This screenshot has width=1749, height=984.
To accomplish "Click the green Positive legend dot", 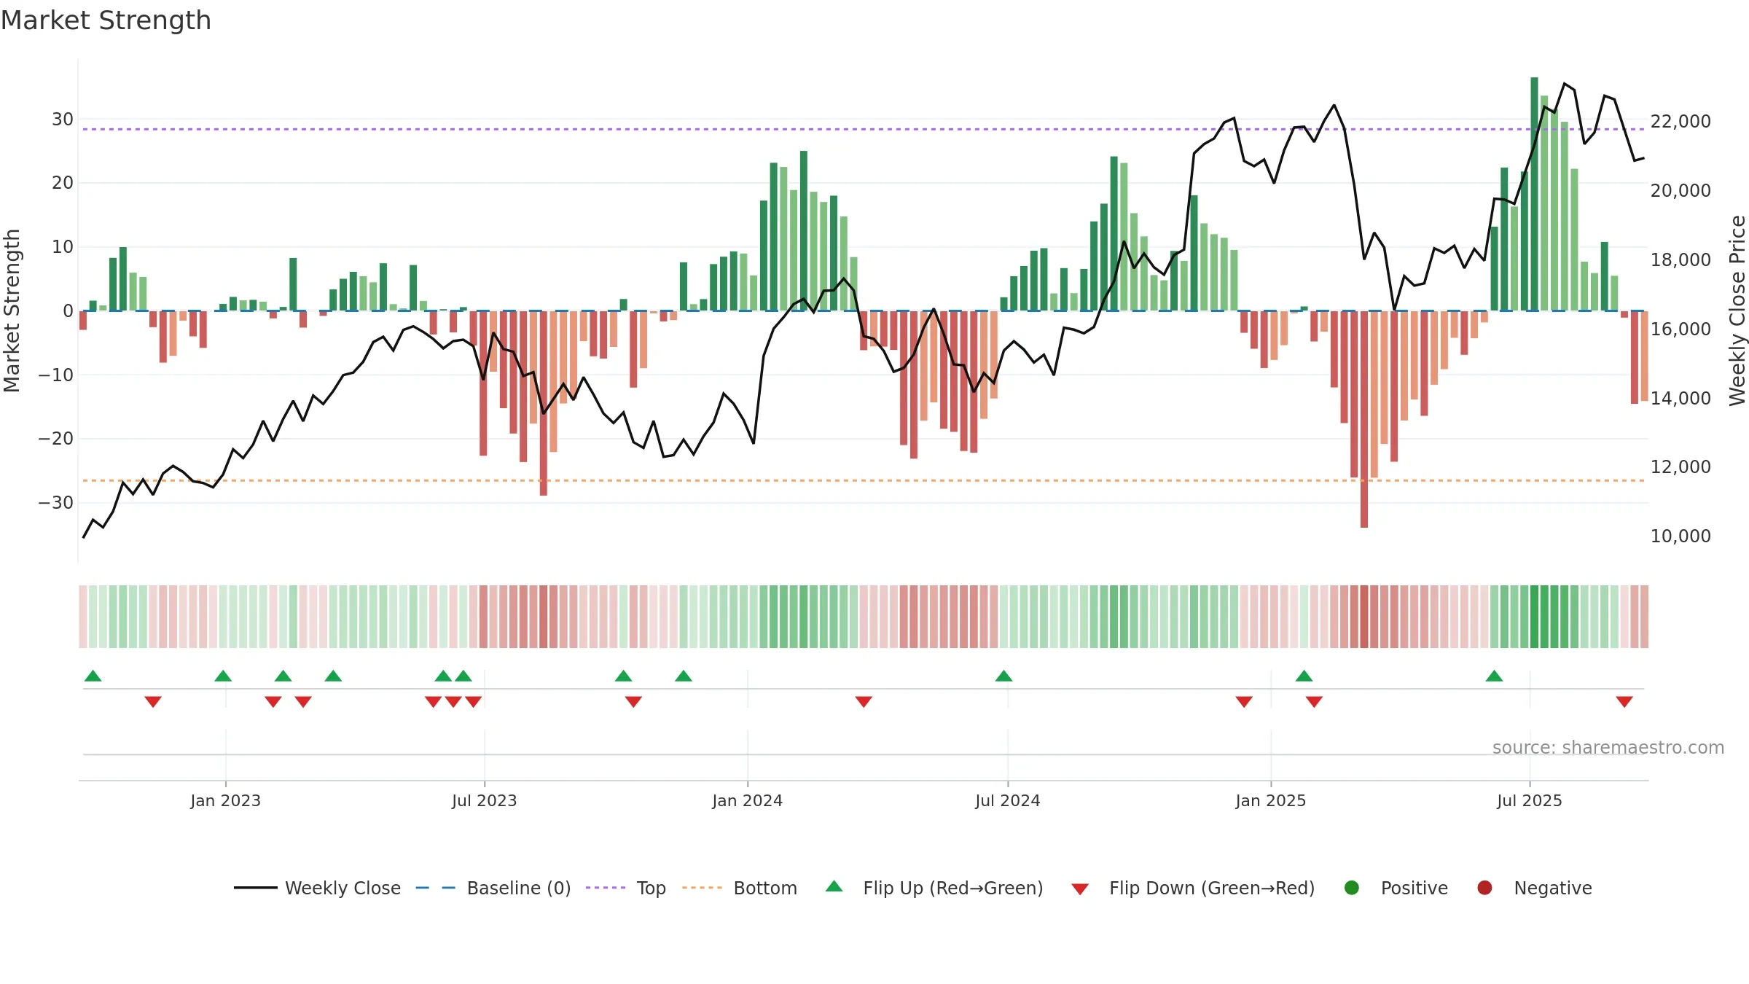I will tap(1352, 888).
